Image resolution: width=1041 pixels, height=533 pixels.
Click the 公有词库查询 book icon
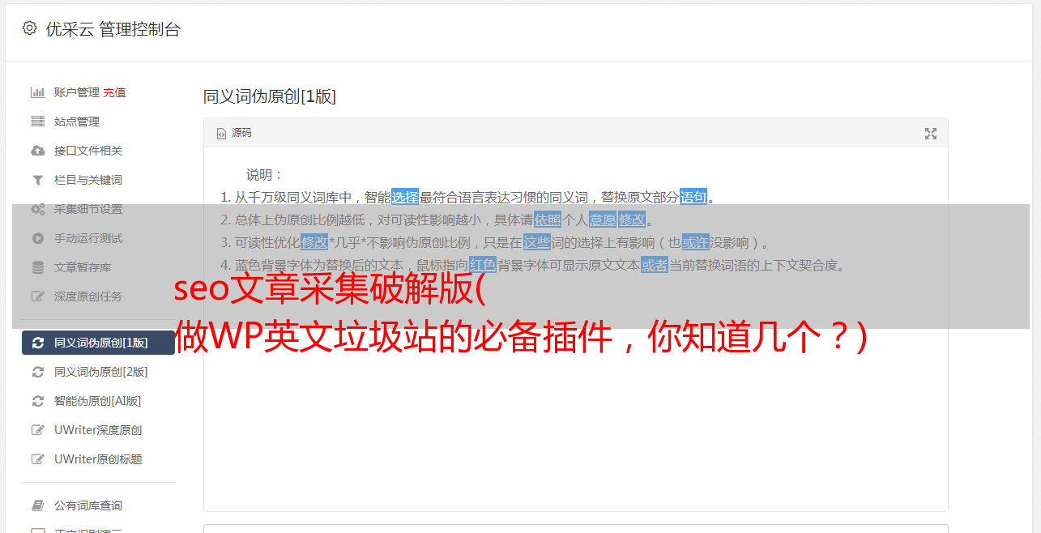[x=37, y=505]
